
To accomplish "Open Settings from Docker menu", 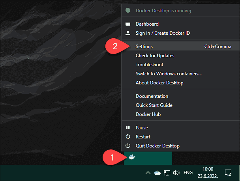I will pyautogui.click(x=144, y=47).
